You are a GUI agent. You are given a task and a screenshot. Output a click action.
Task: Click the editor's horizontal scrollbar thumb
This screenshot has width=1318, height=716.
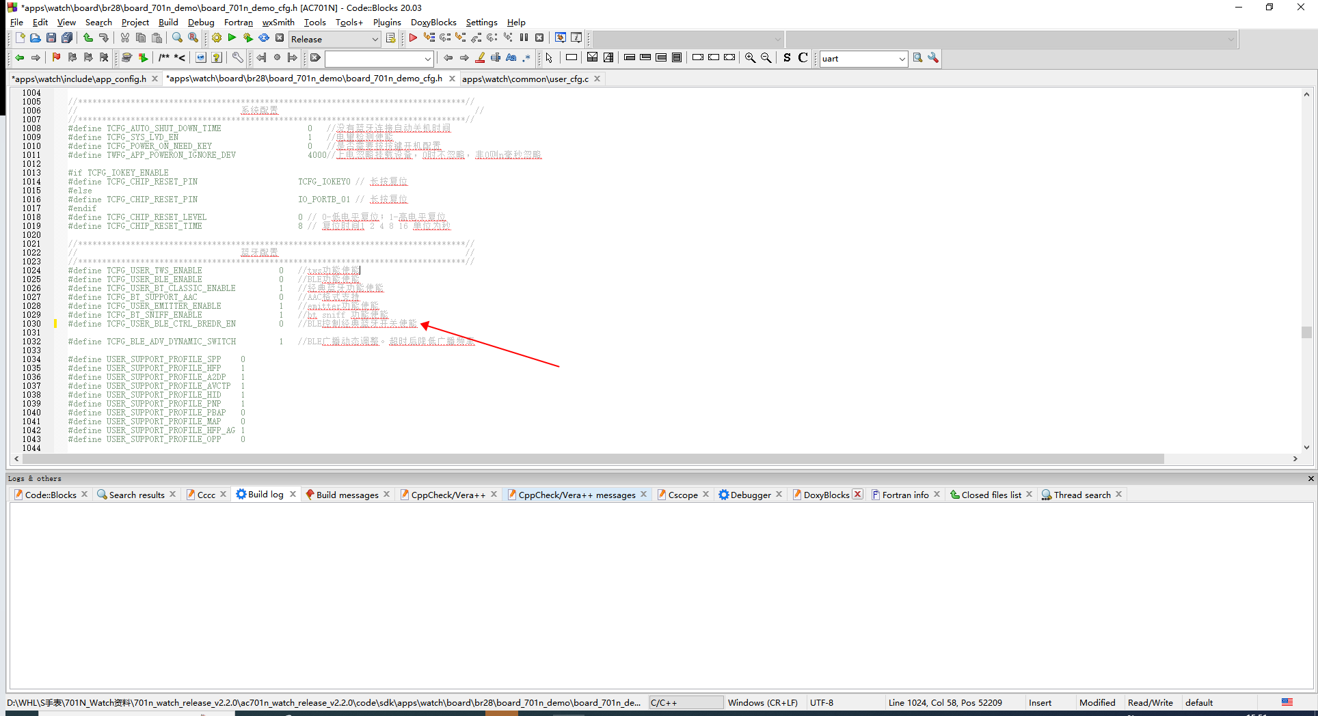click(593, 458)
